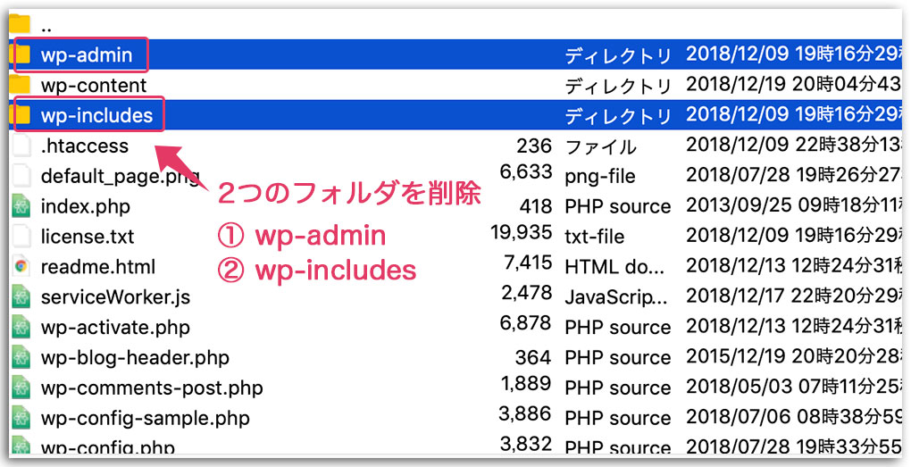
Task: Click the 'ファイル' type cell of .htaccess
Action: 601,146
